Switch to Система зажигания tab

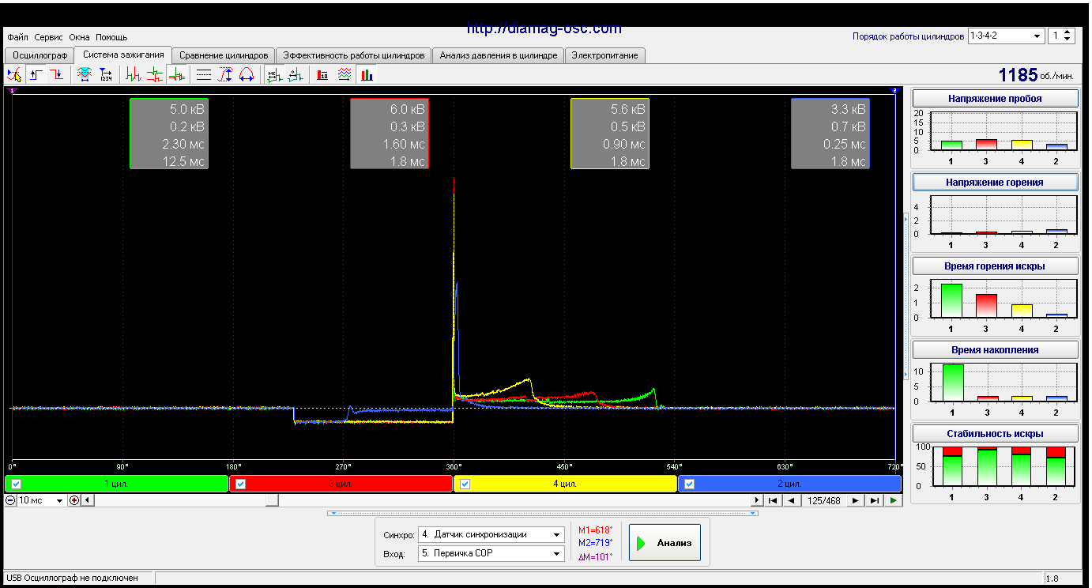pyautogui.click(x=123, y=55)
